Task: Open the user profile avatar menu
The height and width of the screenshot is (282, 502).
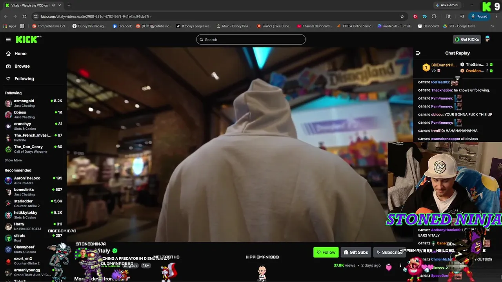Action: (x=487, y=39)
